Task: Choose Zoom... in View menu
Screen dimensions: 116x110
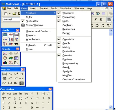Action: (38, 49)
